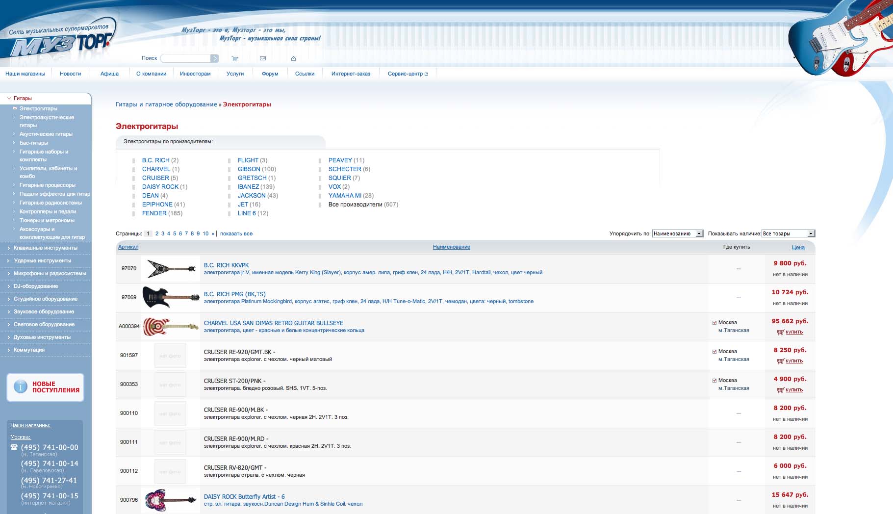Expand Клавишные инструменты category
893x514 pixels.
pyautogui.click(x=45, y=248)
